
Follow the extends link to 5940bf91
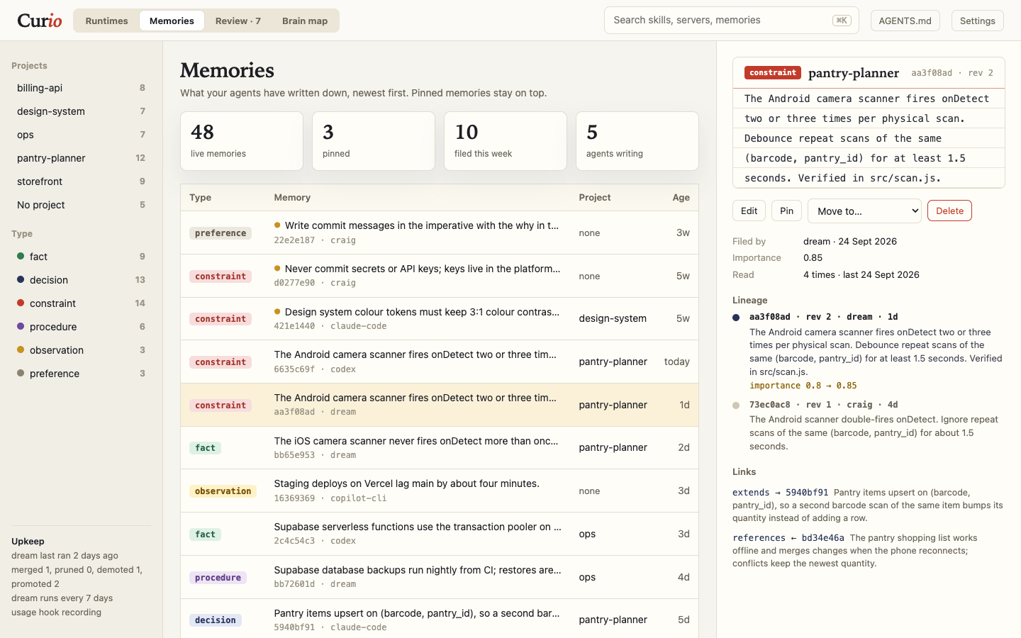click(x=780, y=493)
